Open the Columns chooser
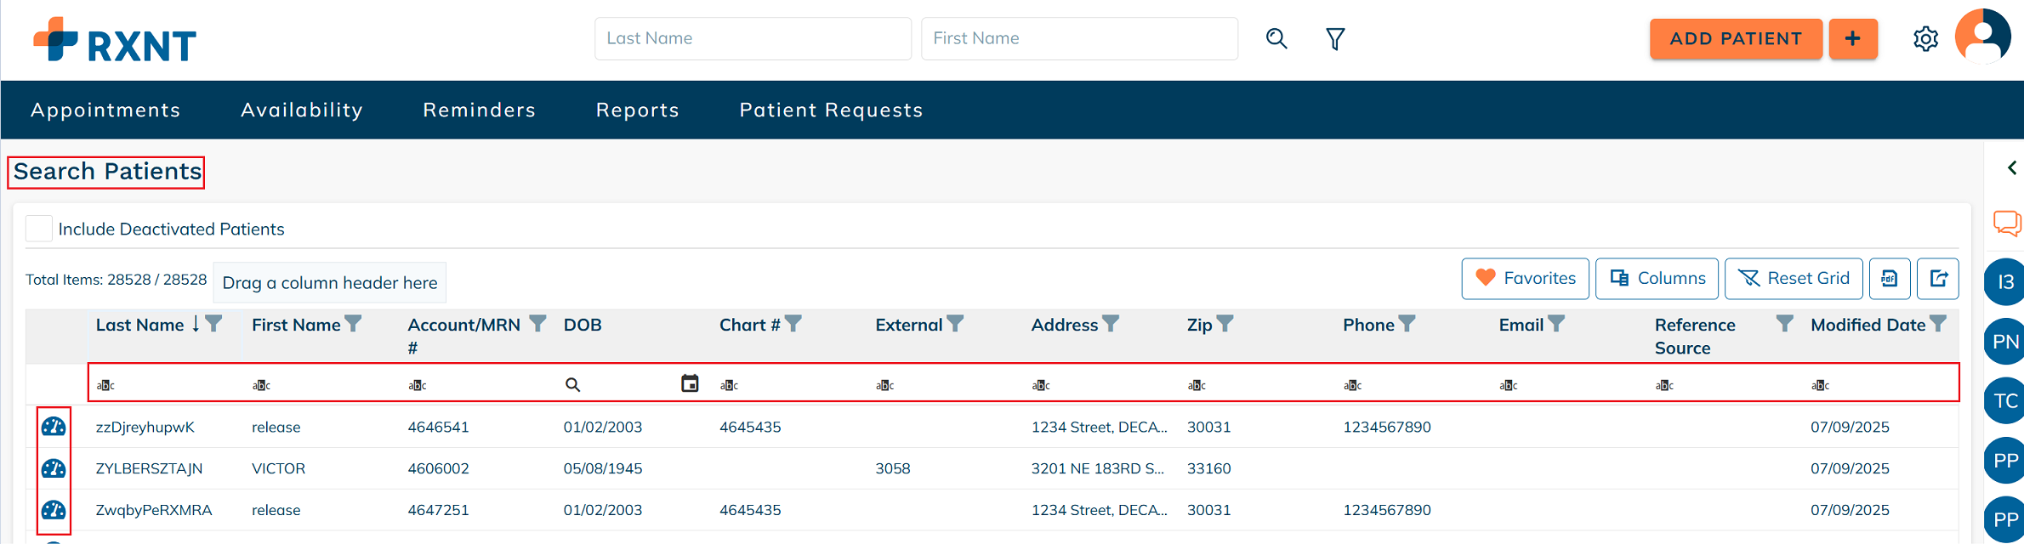 pyautogui.click(x=1657, y=279)
